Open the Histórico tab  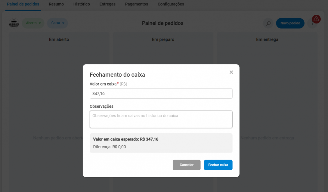(81, 4)
